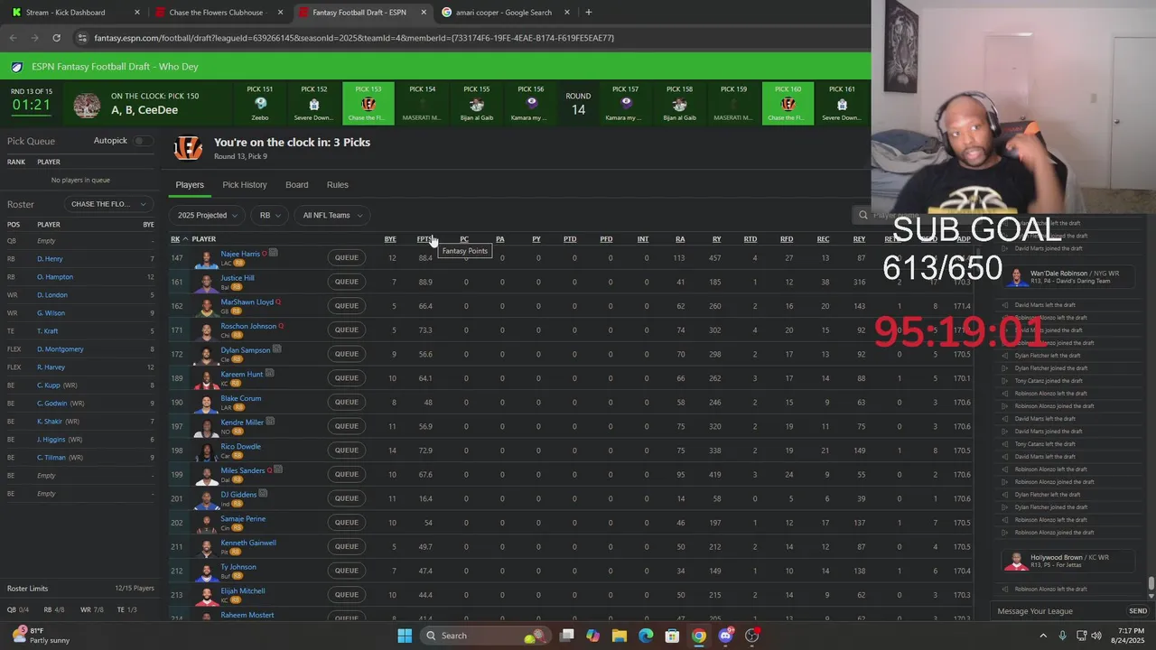Screen dimensions: 1156x650
Task: Queue Elijah Mitchell
Action: click(347, 595)
